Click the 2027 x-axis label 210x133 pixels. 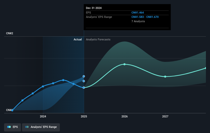(x=165, y=117)
